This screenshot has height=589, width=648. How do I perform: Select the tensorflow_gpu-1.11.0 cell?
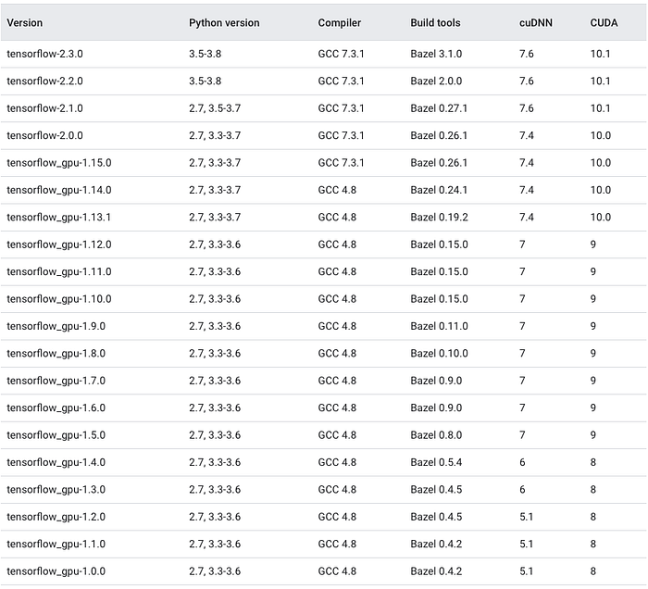(59, 272)
